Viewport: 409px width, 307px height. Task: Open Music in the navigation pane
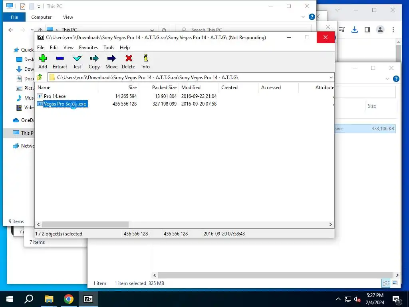[25, 98]
